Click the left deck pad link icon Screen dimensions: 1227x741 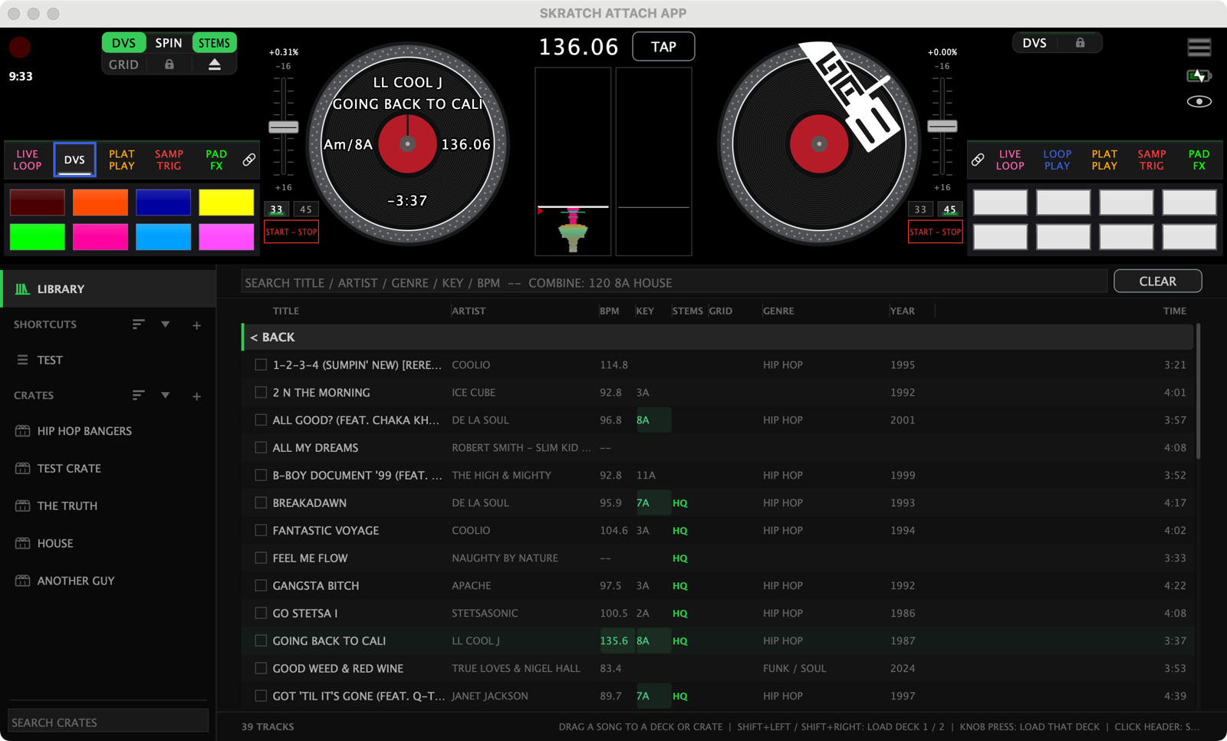(x=249, y=160)
